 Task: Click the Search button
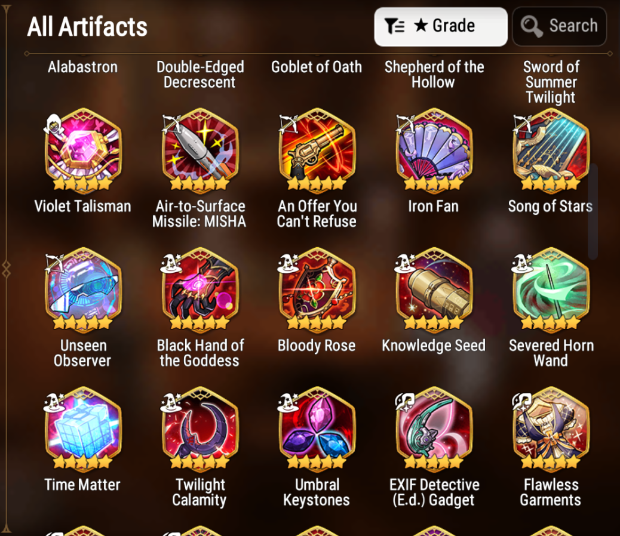click(559, 26)
